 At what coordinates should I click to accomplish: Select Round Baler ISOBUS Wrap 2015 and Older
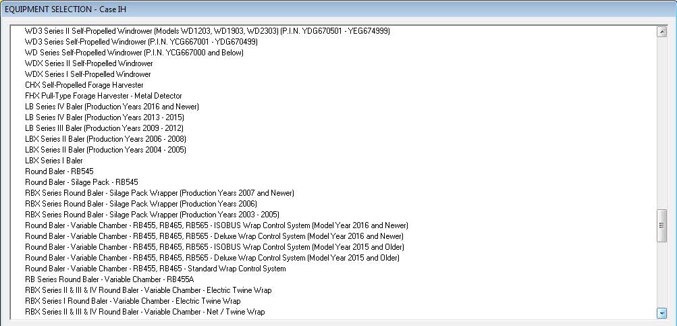point(215,247)
